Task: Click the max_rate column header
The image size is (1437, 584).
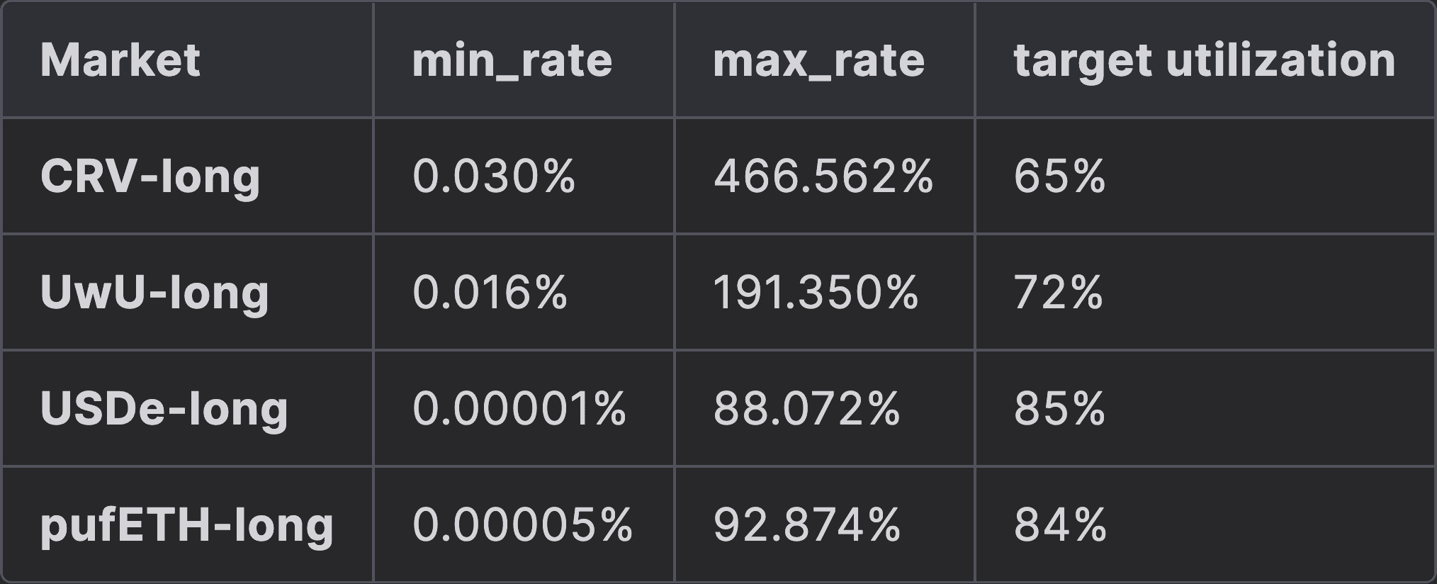Action: click(818, 60)
